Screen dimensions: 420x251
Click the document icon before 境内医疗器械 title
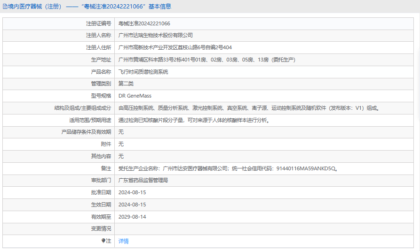tap(5, 7)
